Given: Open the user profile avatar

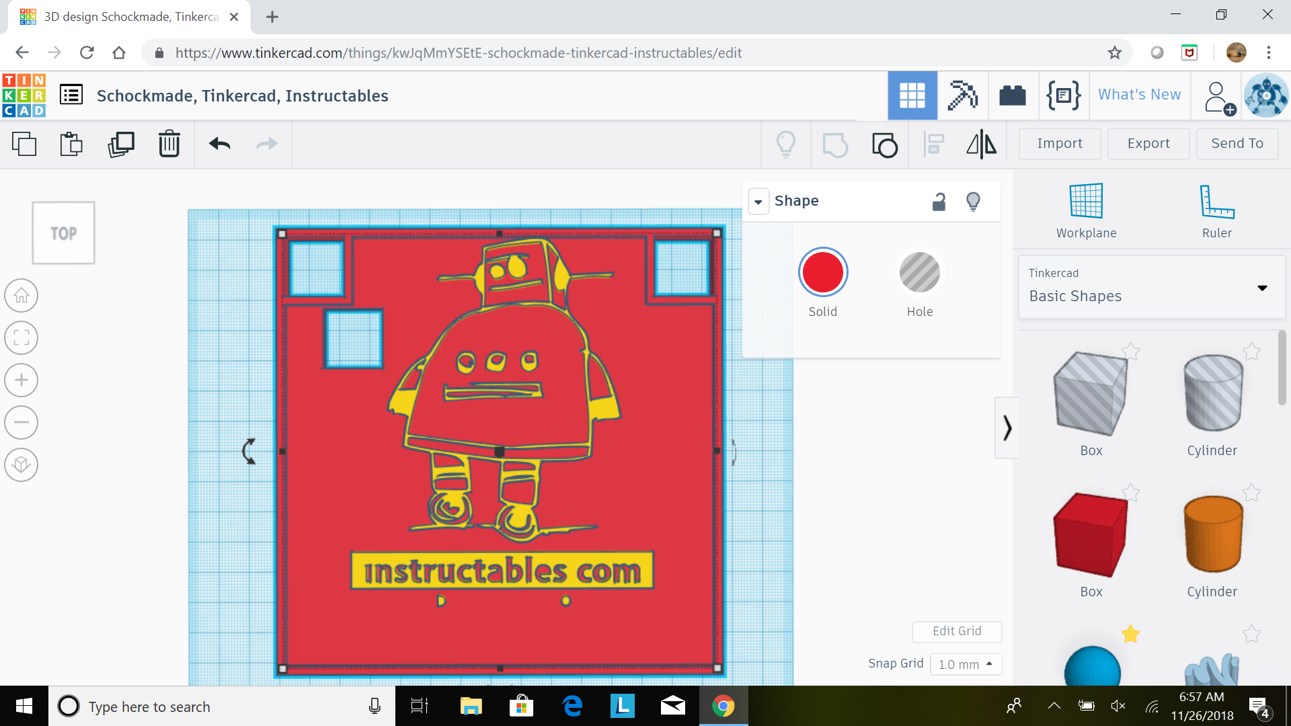Looking at the screenshot, I should [1266, 95].
